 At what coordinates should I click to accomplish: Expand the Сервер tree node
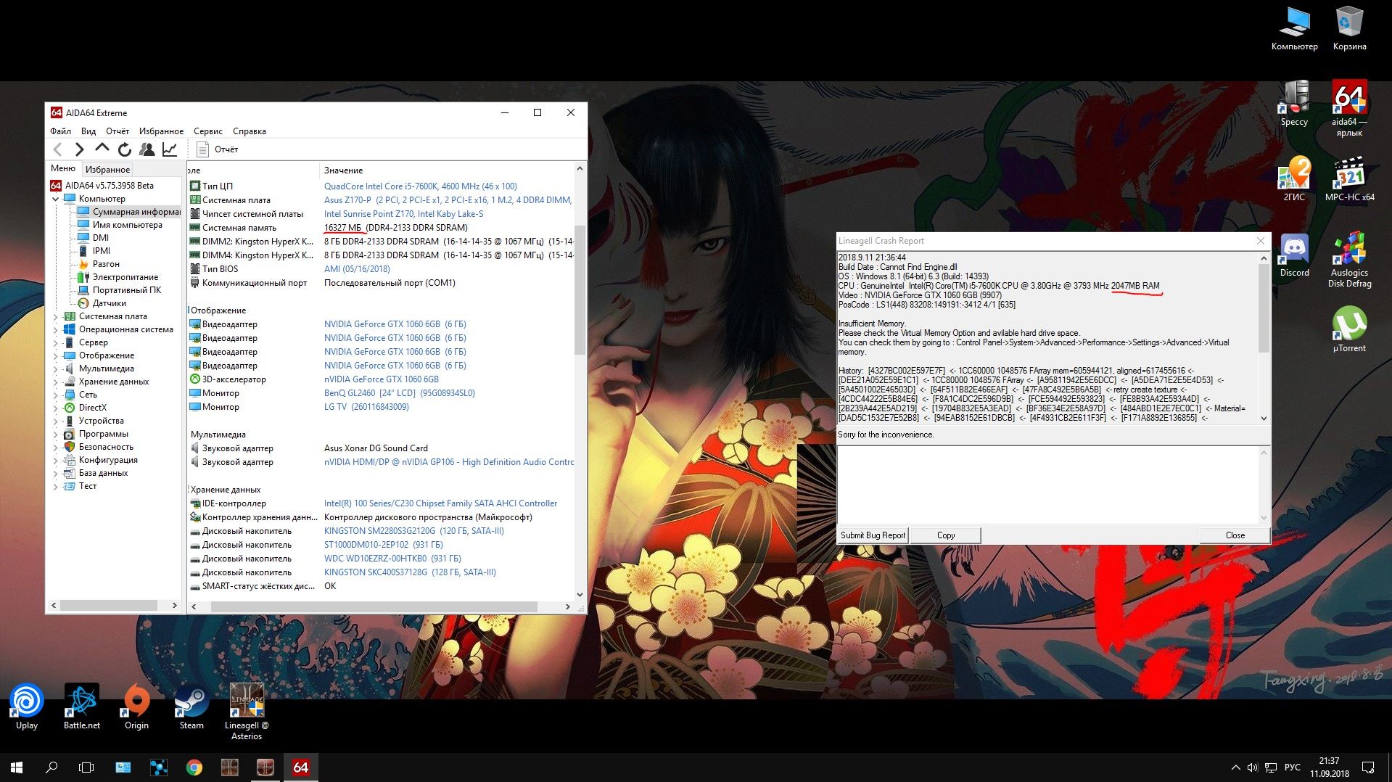(x=56, y=342)
